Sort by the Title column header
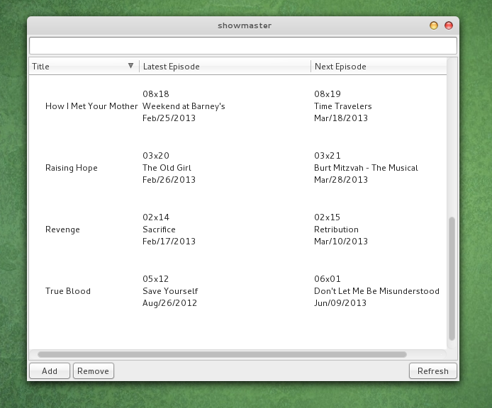Image resolution: width=492 pixels, height=408 pixels. (x=84, y=67)
